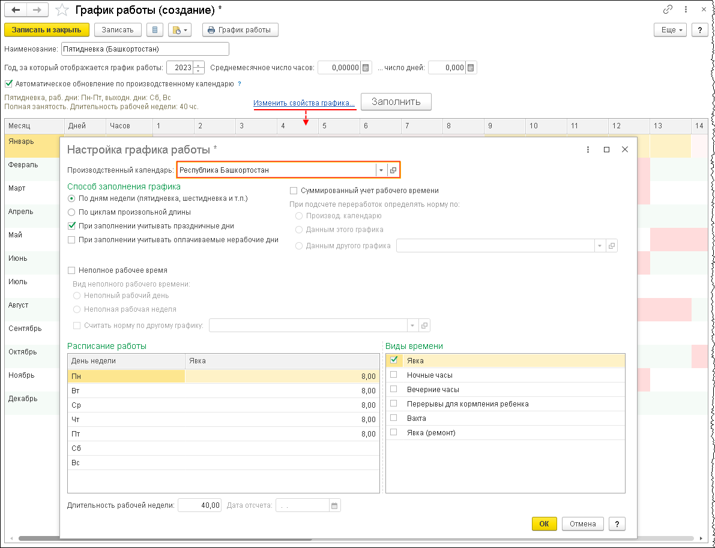This screenshot has height=548, width=715.
Task: Uncheck При заполнении учитывать праздничные дни
Action: 71,226
